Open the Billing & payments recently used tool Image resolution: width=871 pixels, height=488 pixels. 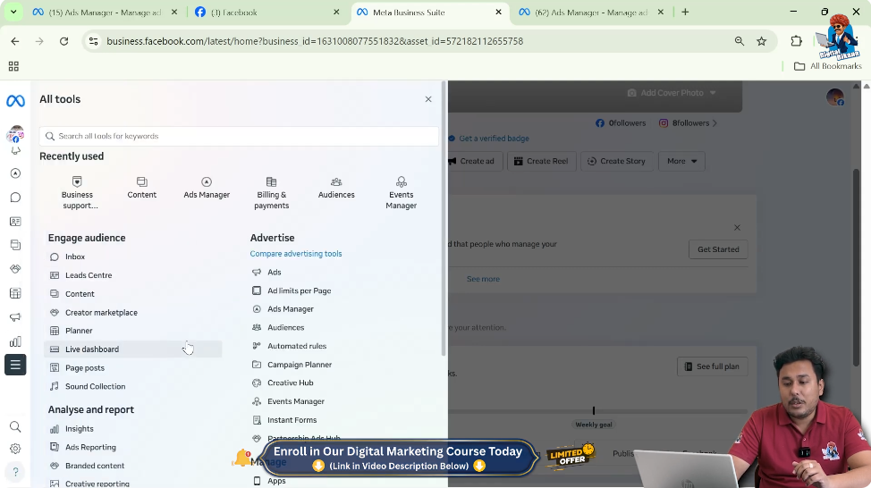pos(271,193)
